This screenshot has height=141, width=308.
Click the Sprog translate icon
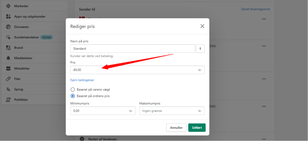click(8, 89)
